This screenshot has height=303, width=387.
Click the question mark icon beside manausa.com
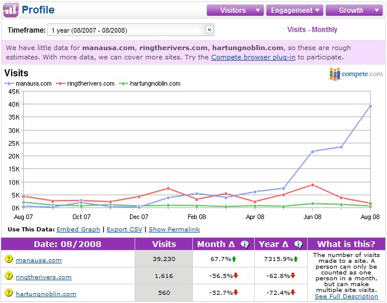coord(9,260)
